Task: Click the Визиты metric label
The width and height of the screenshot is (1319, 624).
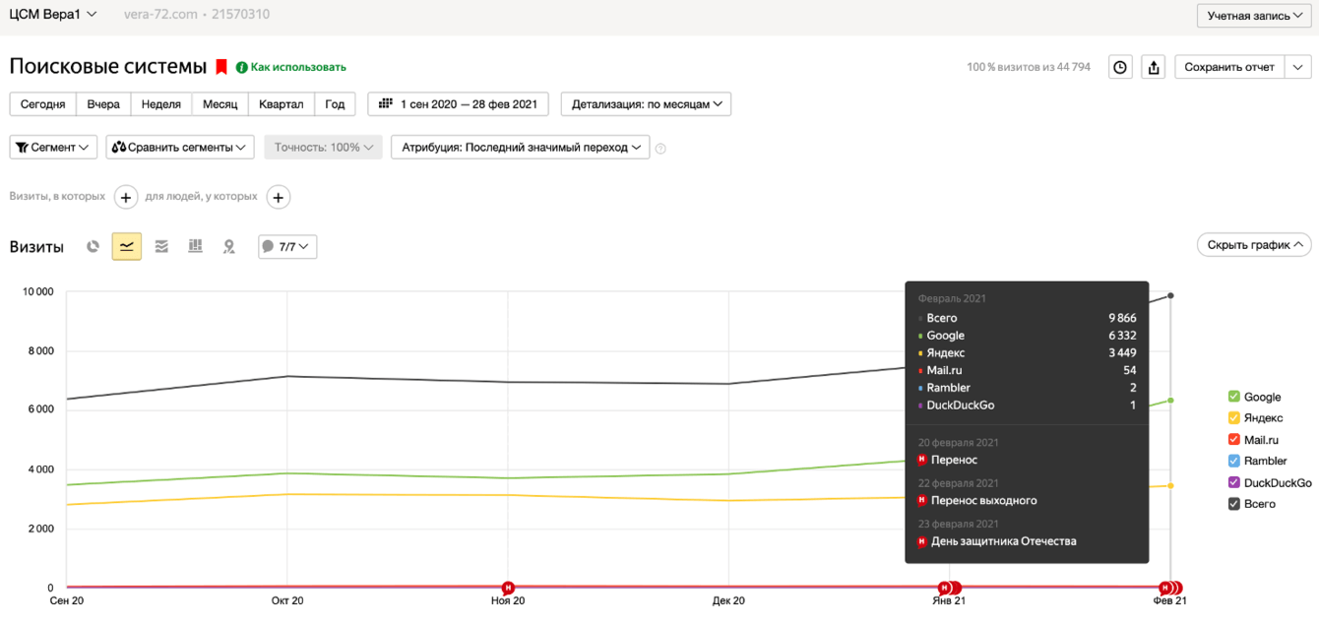Action: pos(36,246)
